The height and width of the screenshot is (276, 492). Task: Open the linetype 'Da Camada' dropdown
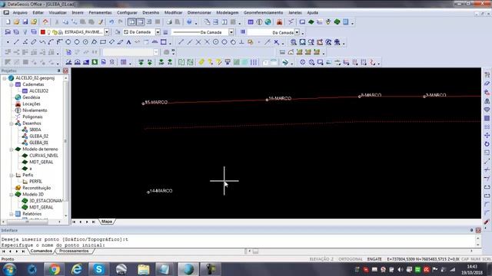(x=231, y=32)
